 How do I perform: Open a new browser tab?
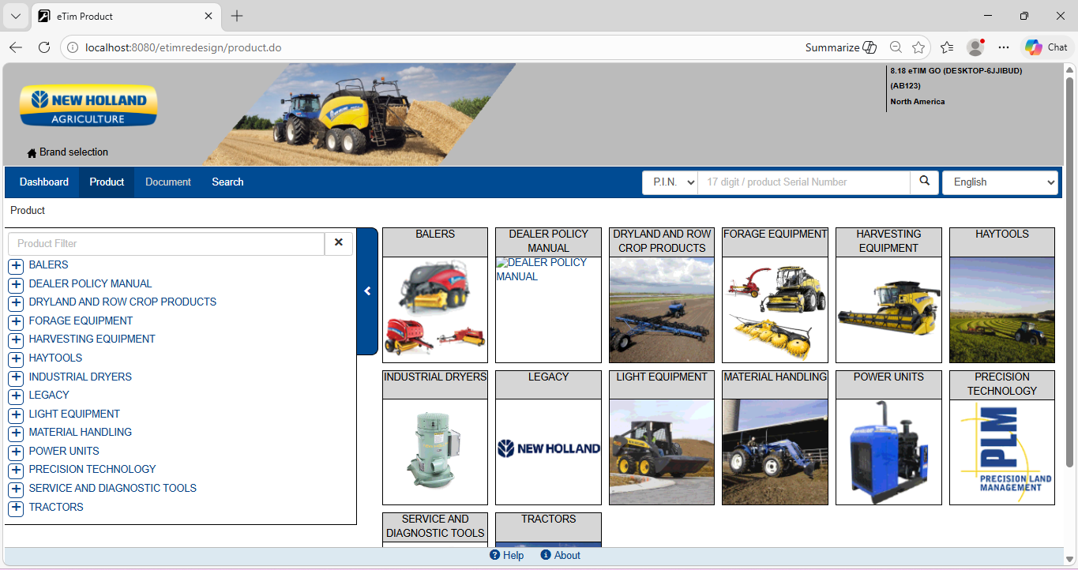pos(237,16)
